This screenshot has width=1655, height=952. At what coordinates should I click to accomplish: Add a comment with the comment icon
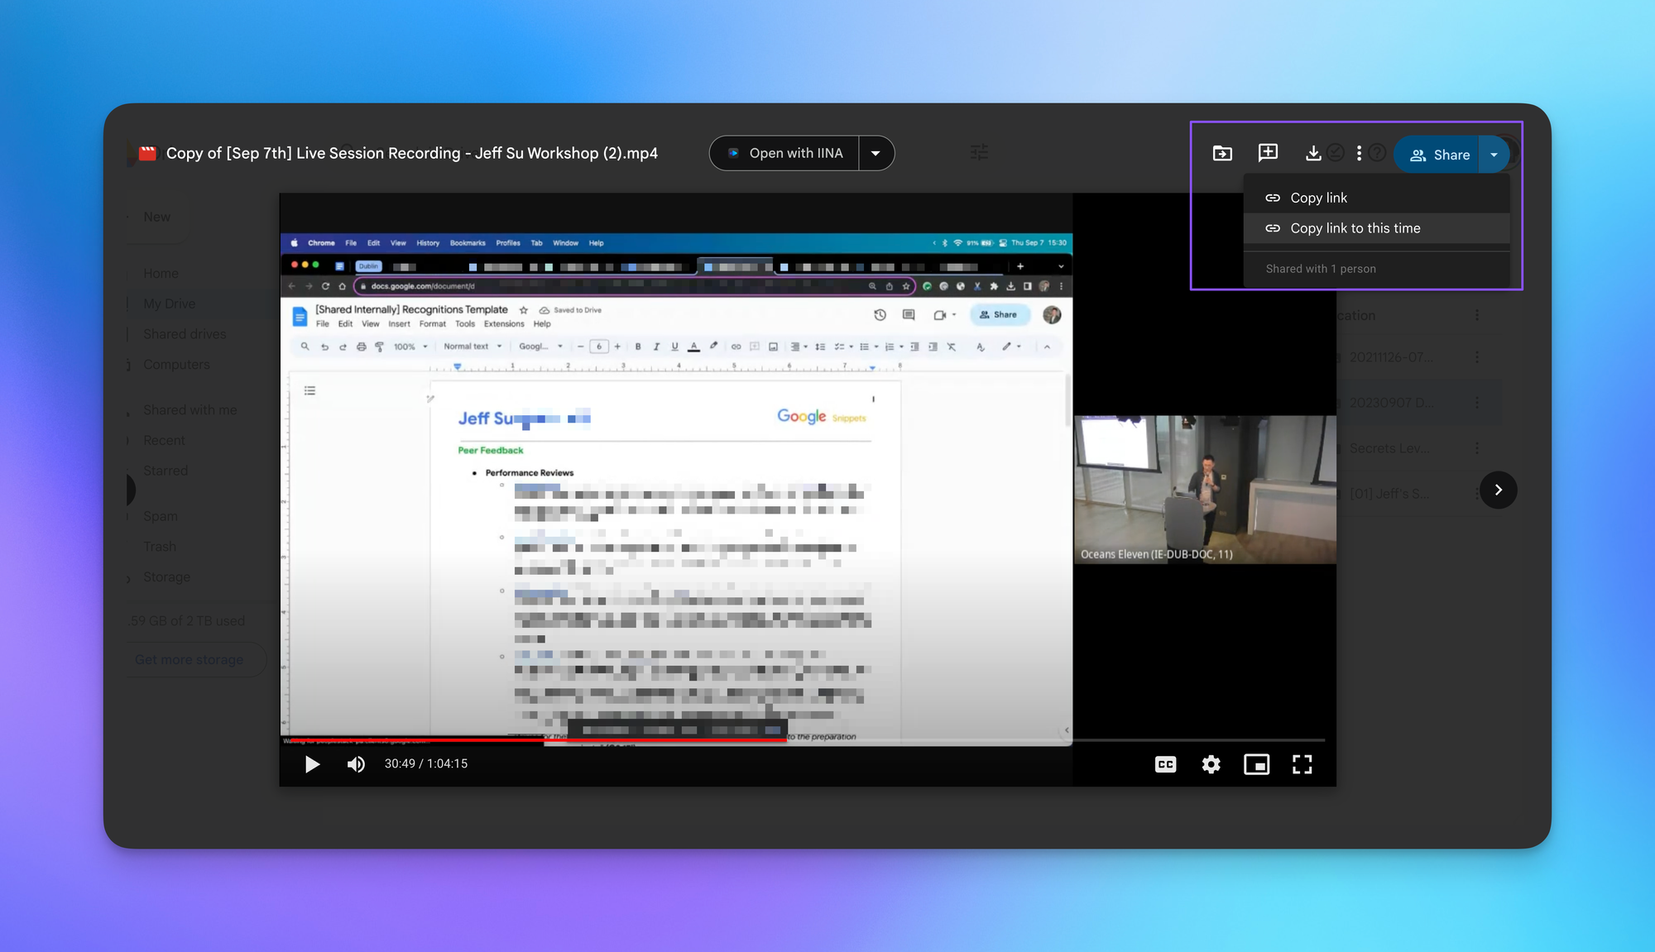click(1268, 152)
